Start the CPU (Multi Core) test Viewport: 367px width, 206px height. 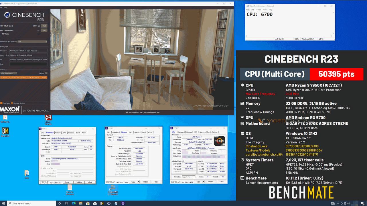point(44,26)
